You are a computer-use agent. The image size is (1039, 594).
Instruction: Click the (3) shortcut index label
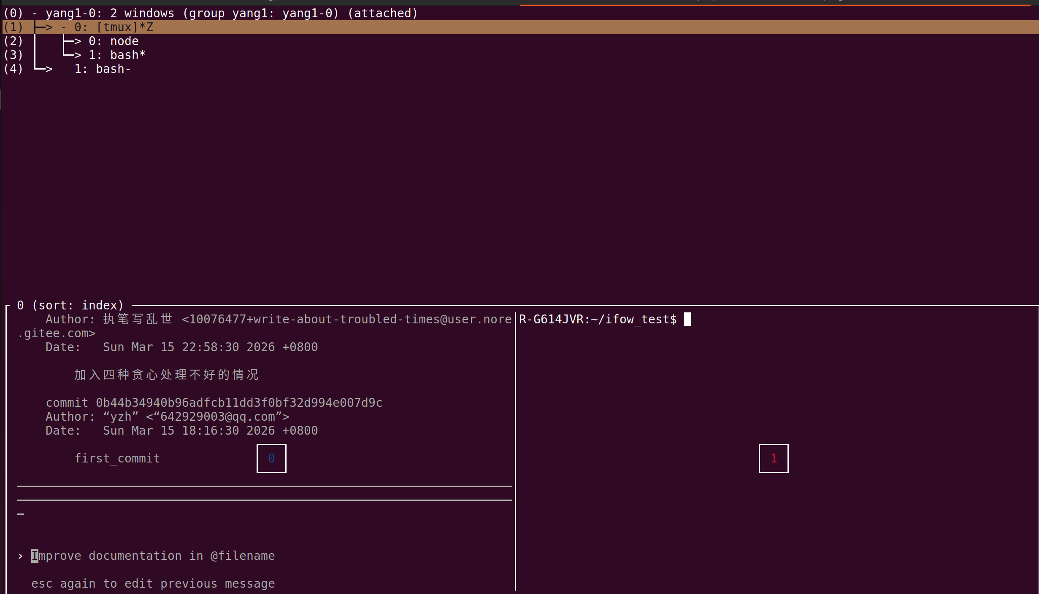click(x=13, y=55)
